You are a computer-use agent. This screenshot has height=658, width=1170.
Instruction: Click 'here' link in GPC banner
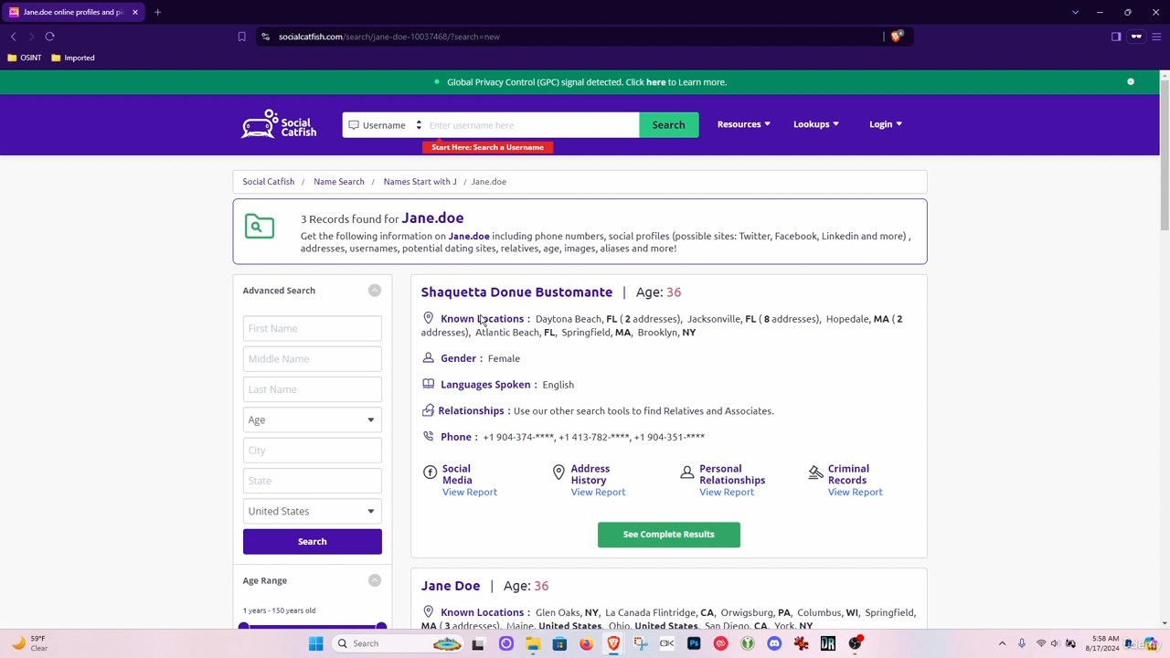point(655,82)
